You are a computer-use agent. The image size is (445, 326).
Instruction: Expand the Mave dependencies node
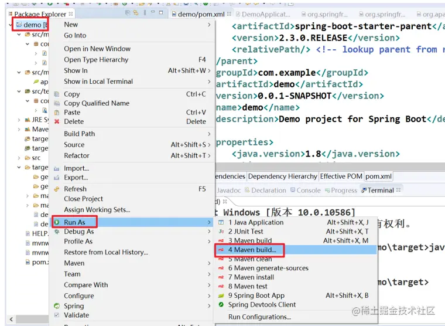point(19,130)
